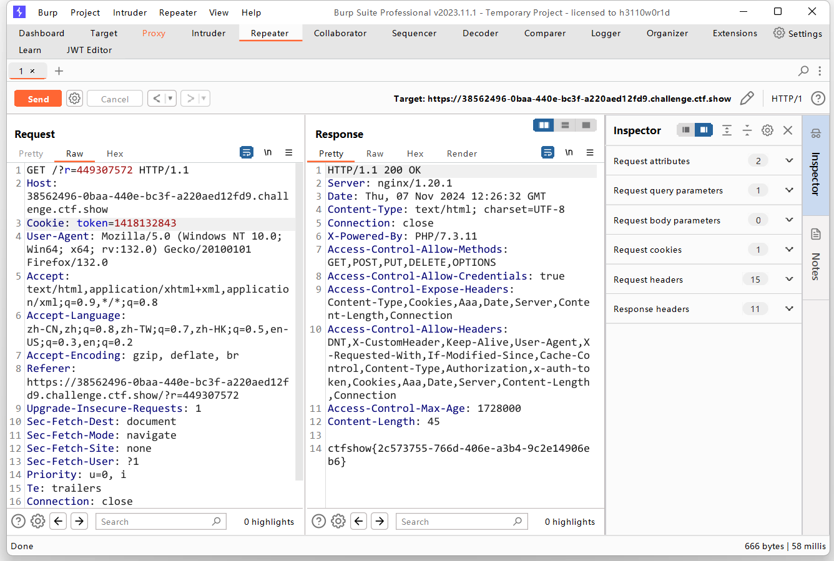The image size is (834, 561).
Task: Select Response Render view tab
Action: pos(462,154)
